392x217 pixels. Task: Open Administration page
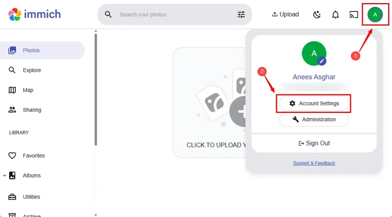pos(314,119)
